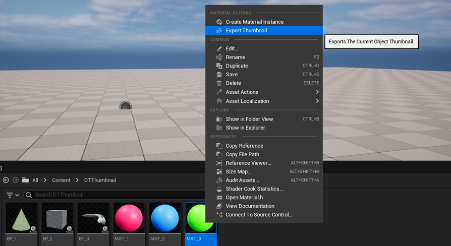Select the BP_2 cube asset thumbnail
Screen dimensions: 451x246
[57, 218]
